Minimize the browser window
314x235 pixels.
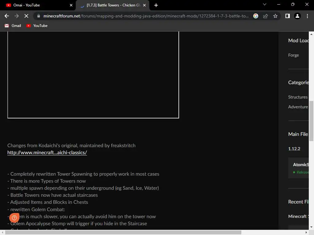click(x=278, y=4)
